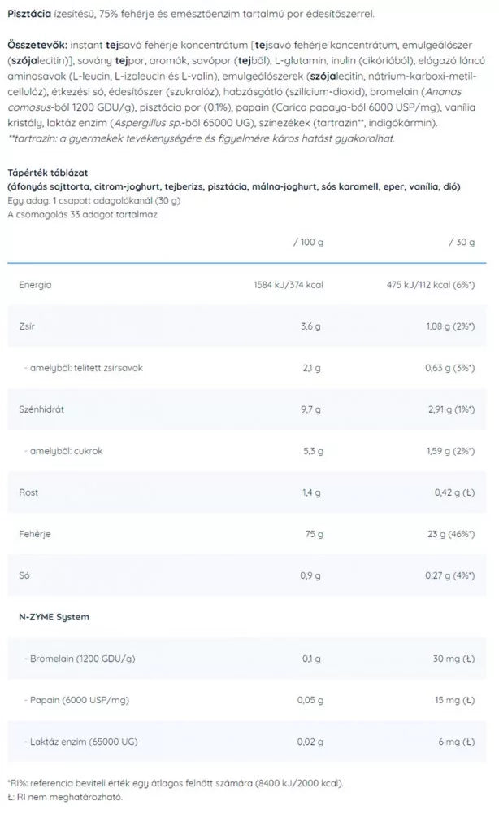Click the Laktáz enzim (65000 UG) row

pyautogui.click(x=246, y=742)
